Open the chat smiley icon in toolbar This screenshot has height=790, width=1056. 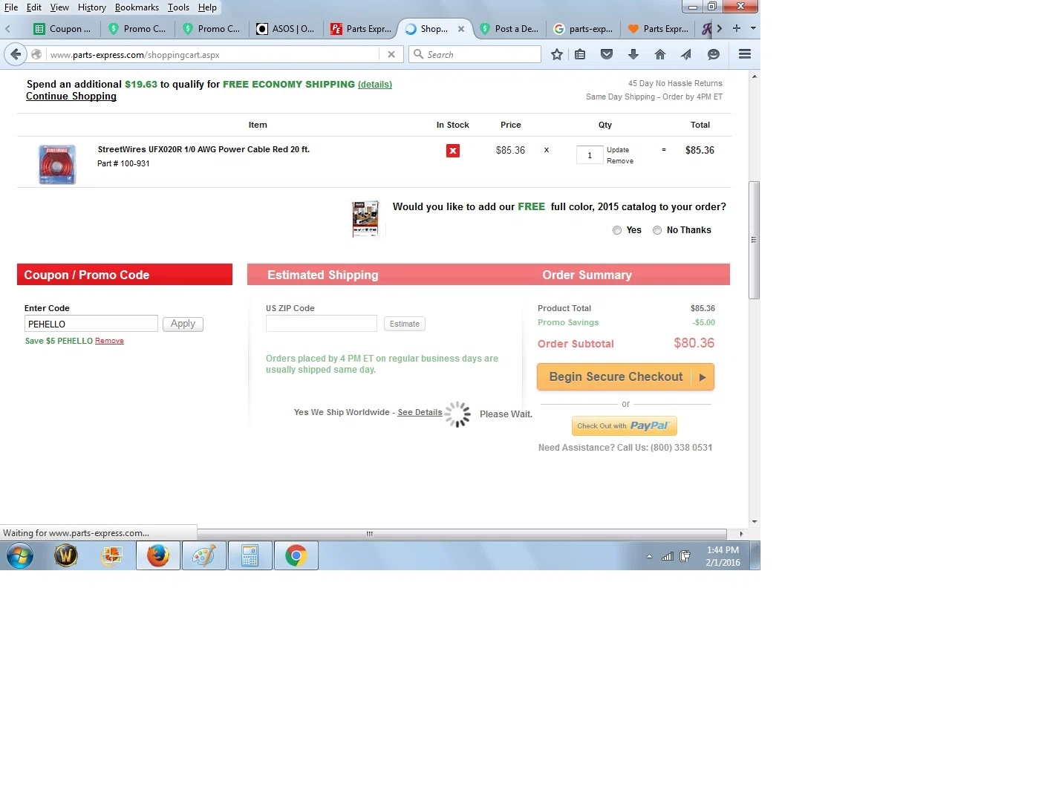714,54
